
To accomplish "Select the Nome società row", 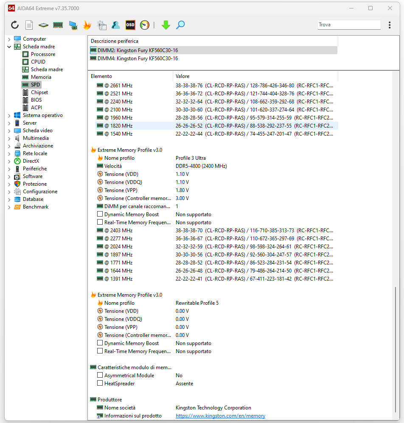I will coord(216,408).
